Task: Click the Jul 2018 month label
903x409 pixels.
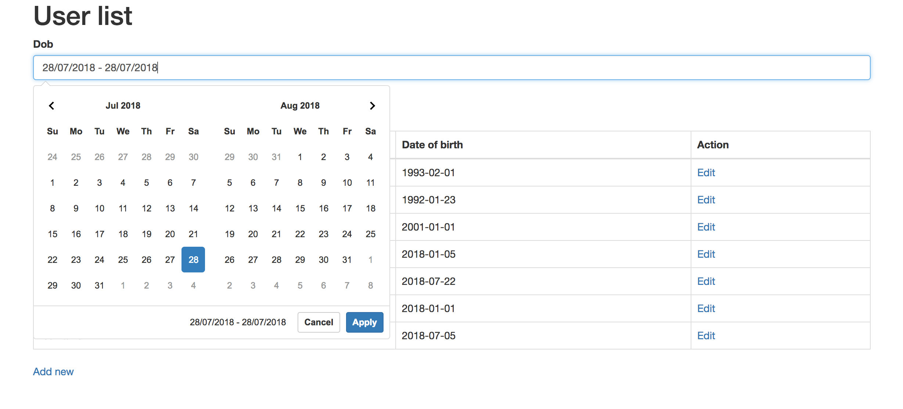Action: pos(123,105)
